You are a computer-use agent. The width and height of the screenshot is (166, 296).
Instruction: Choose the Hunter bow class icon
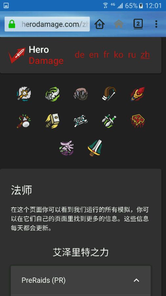[109, 94]
